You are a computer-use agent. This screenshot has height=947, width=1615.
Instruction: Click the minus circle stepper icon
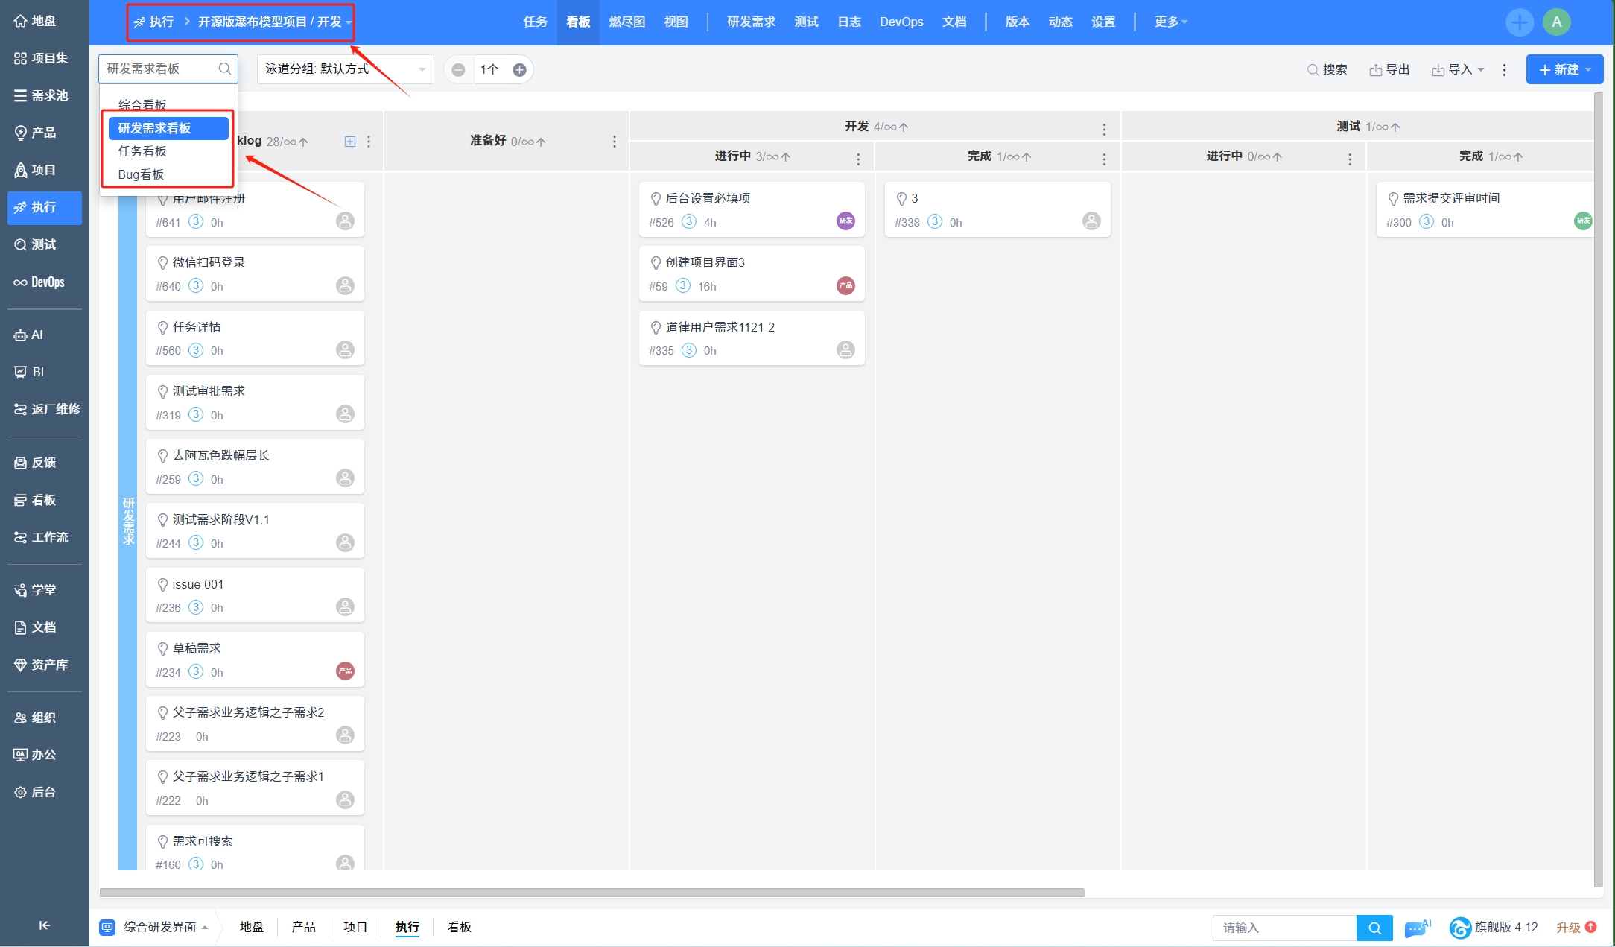[x=458, y=69]
